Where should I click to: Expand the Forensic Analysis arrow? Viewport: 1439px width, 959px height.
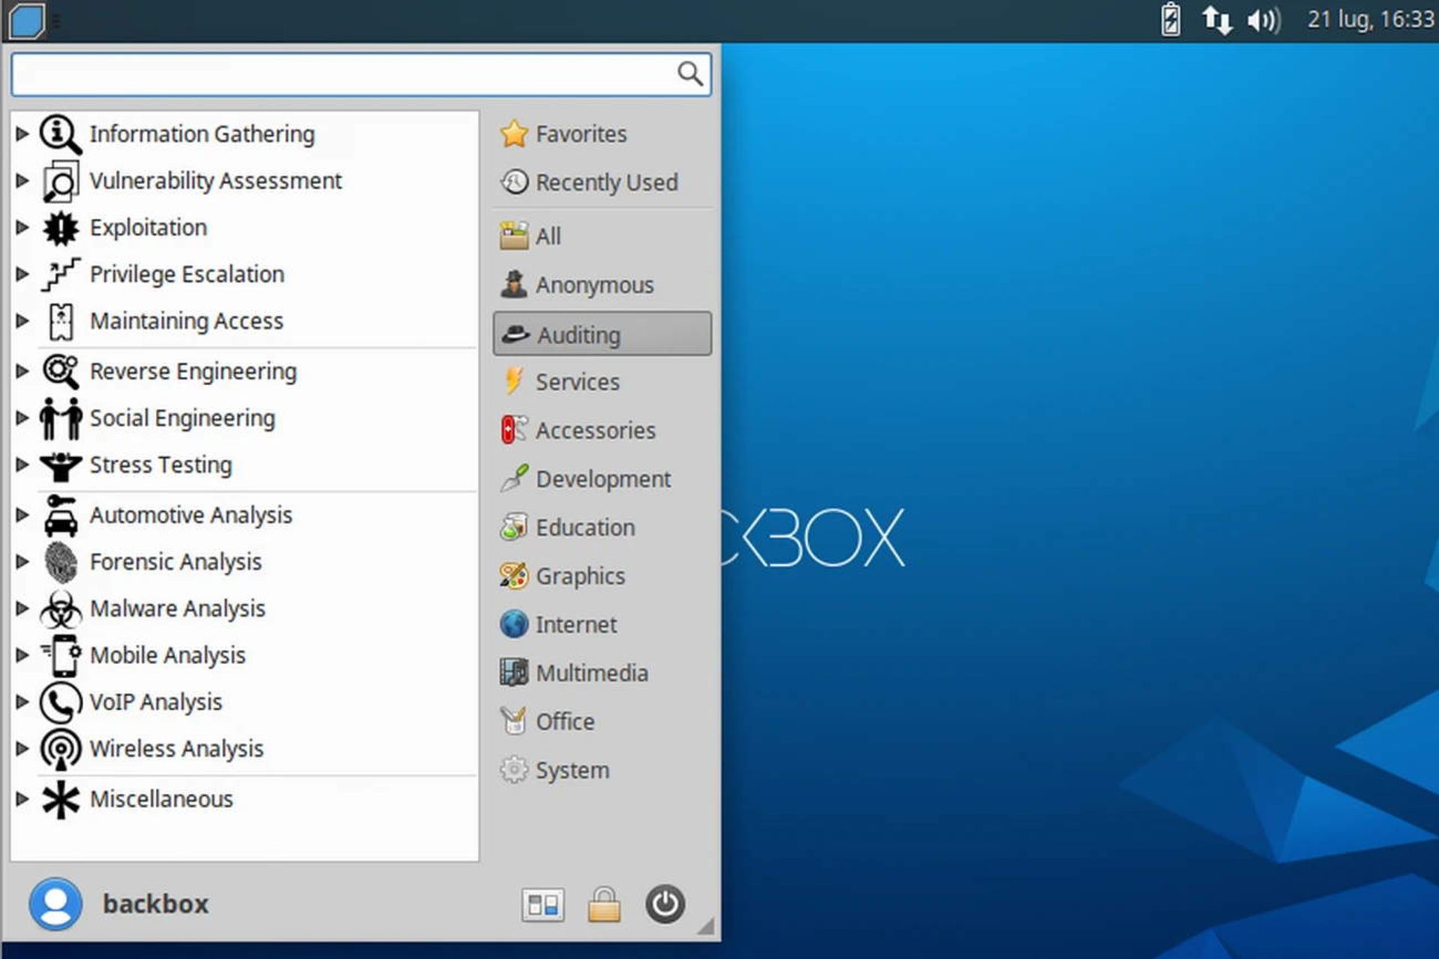22,562
